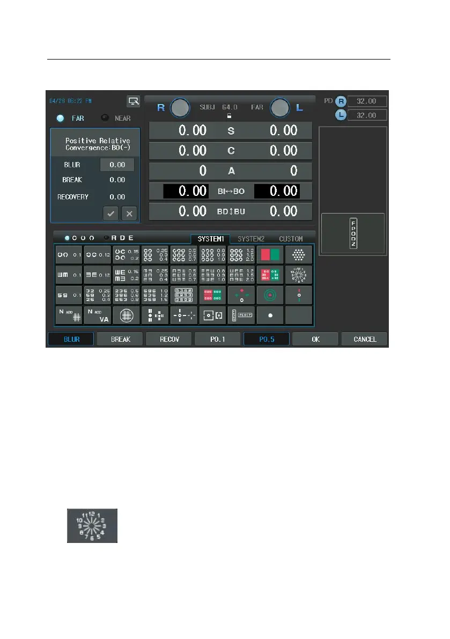Choose number chart 0.5–0.8

(126, 295)
